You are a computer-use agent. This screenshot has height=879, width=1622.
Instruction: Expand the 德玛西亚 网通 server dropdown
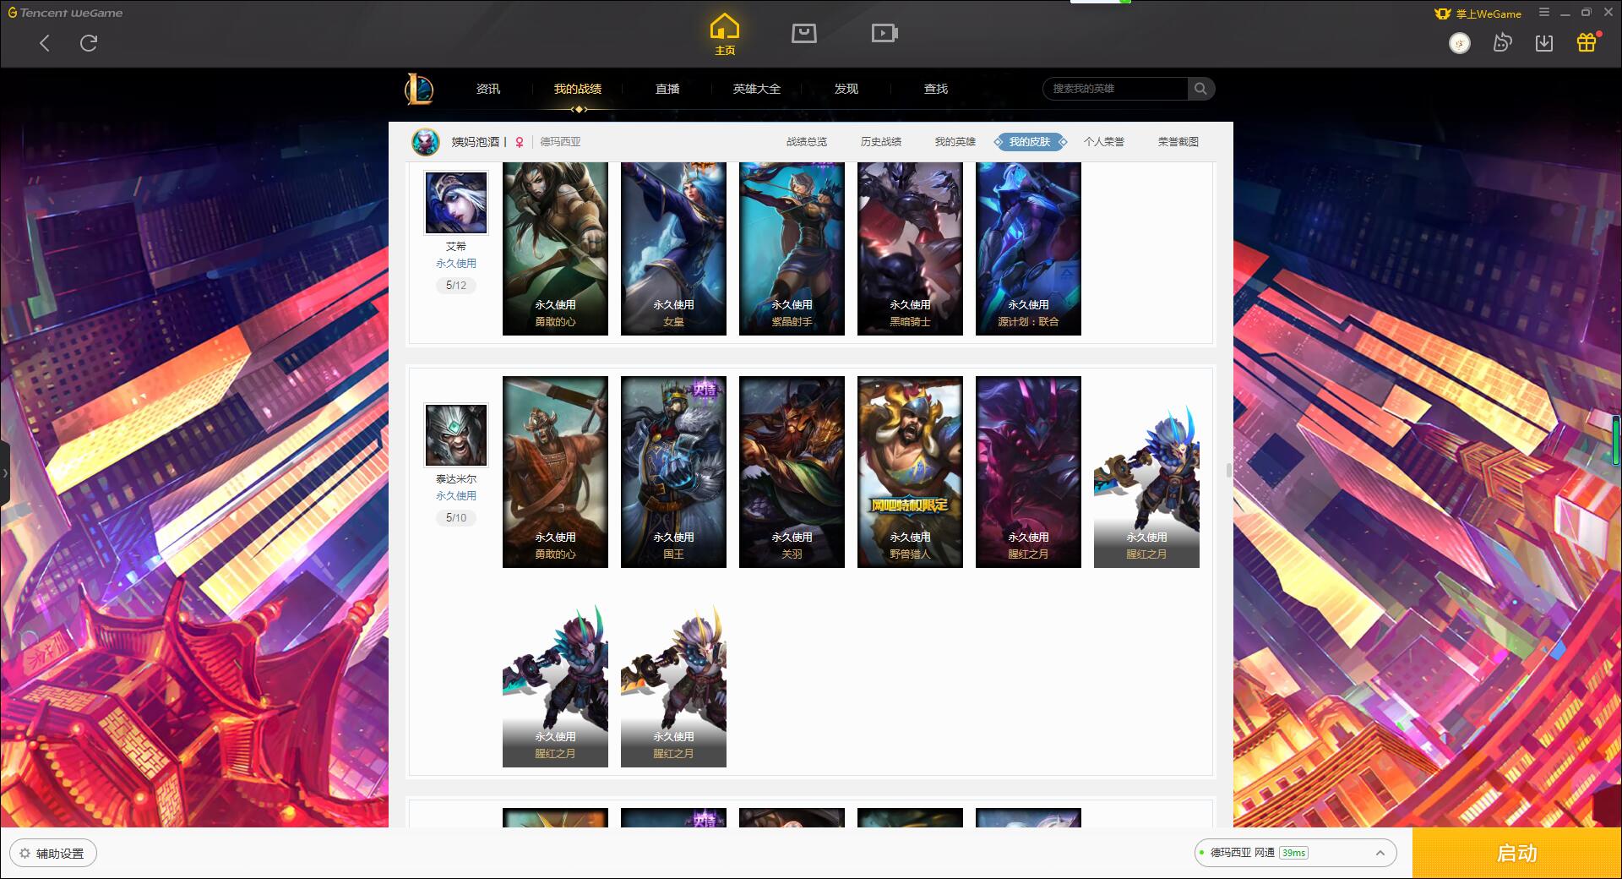(x=1295, y=853)
